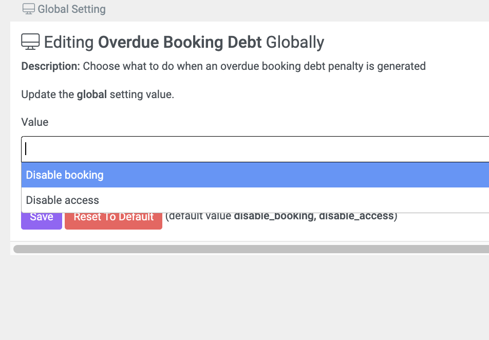Click the word Editing in the title
Viewport: 489px width, 340px height.
tap(69, 43)
